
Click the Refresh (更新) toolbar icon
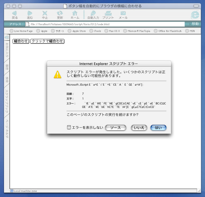click(60, 15)
